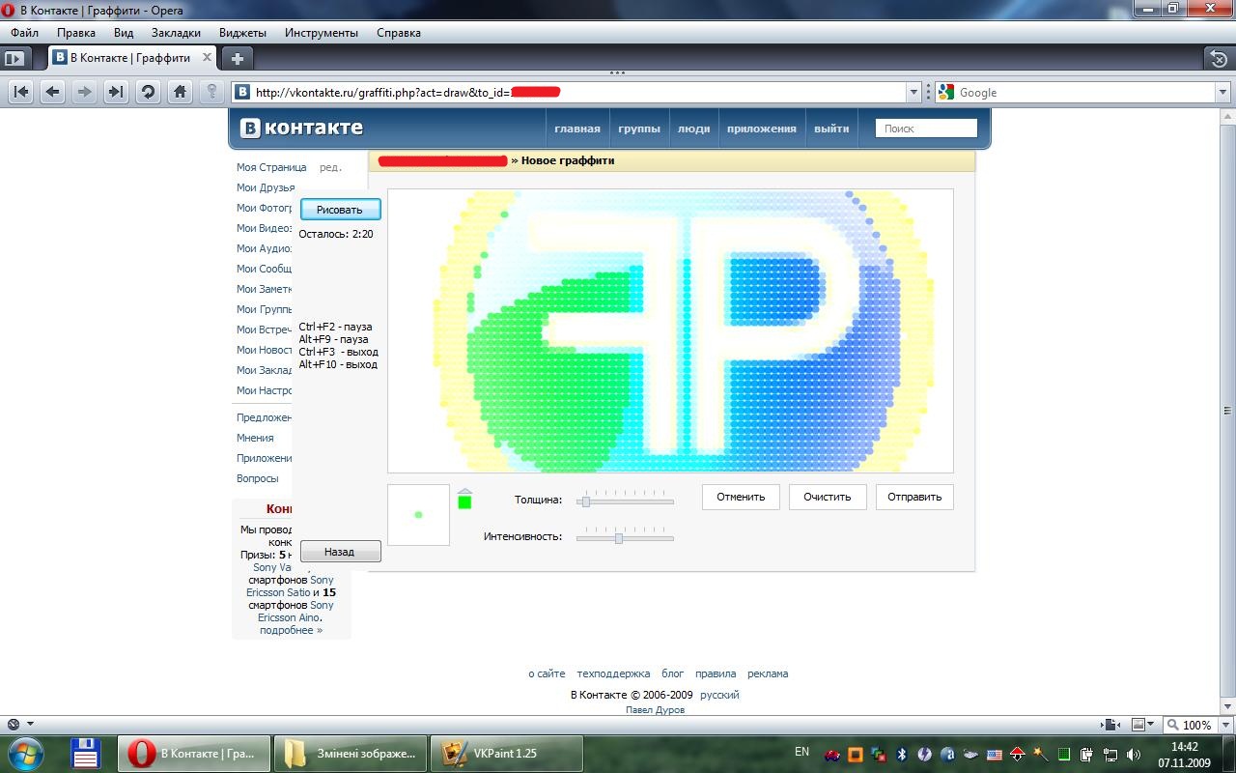Reload the current page
Screen dimensions: 1236x773
(148, 92)
